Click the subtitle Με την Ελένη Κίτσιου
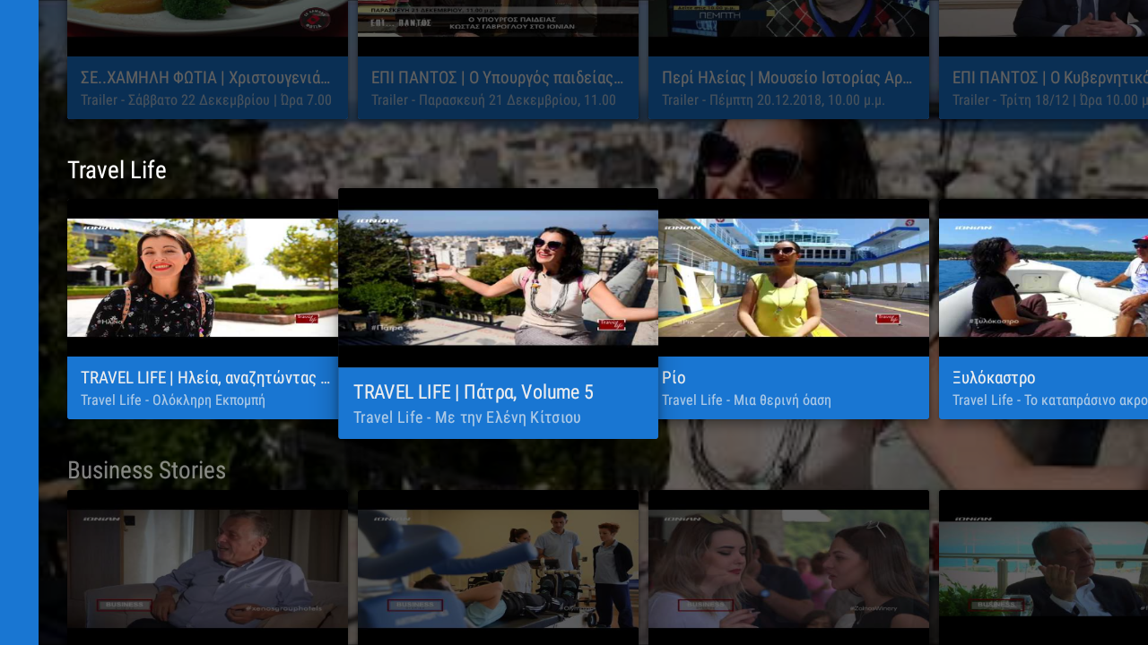 click(x=467, y=417)
